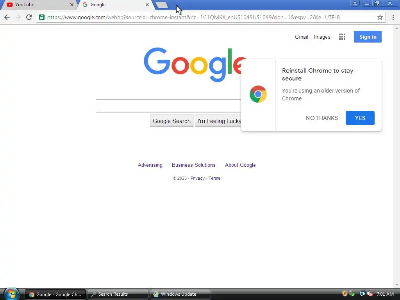View site security via green padlock icon
Screen dimensions: 400x300
[x=42, y=17]
